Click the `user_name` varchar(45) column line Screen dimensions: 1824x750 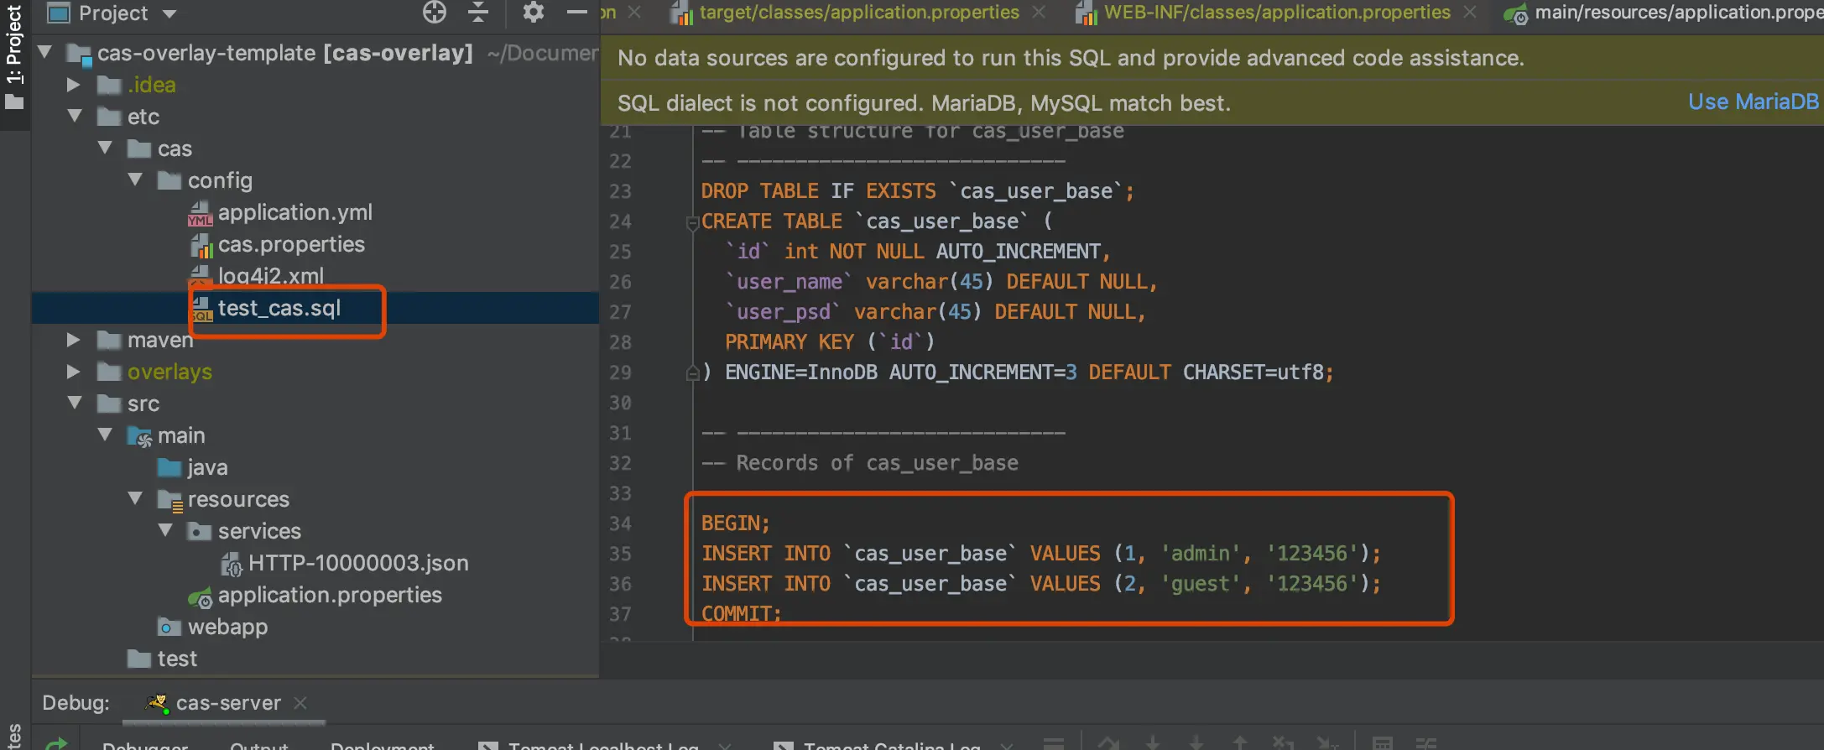point(941,282)
